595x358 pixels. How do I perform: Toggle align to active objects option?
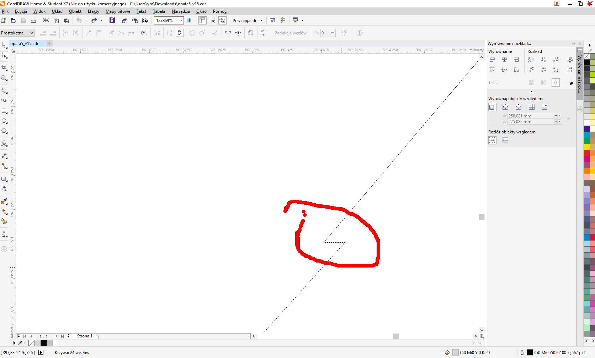(492, 107)
